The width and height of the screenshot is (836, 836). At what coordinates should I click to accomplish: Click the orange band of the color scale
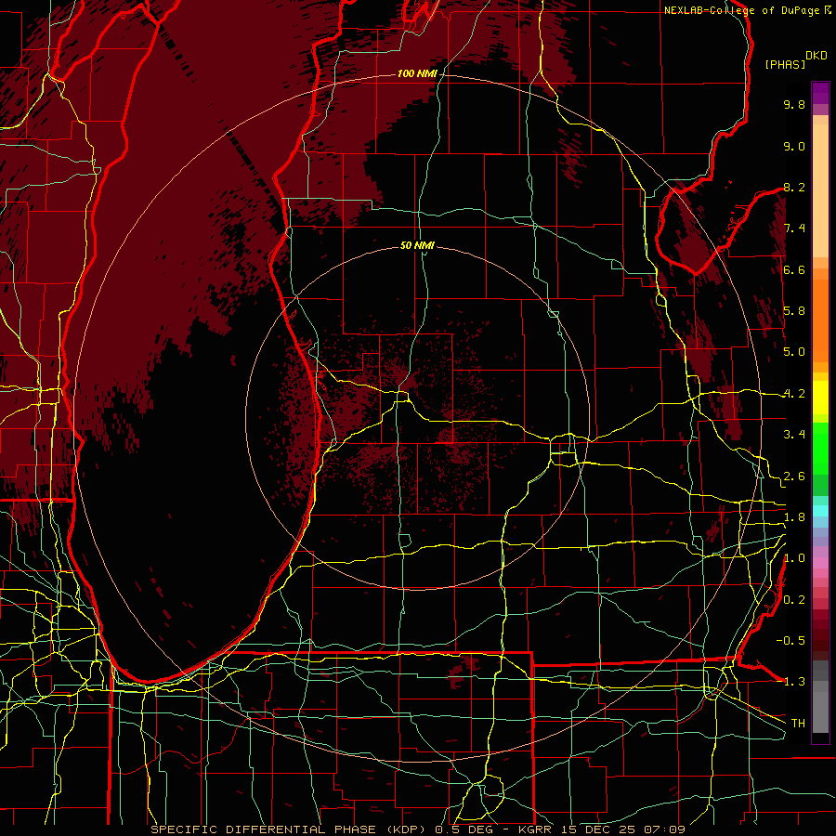820,320
